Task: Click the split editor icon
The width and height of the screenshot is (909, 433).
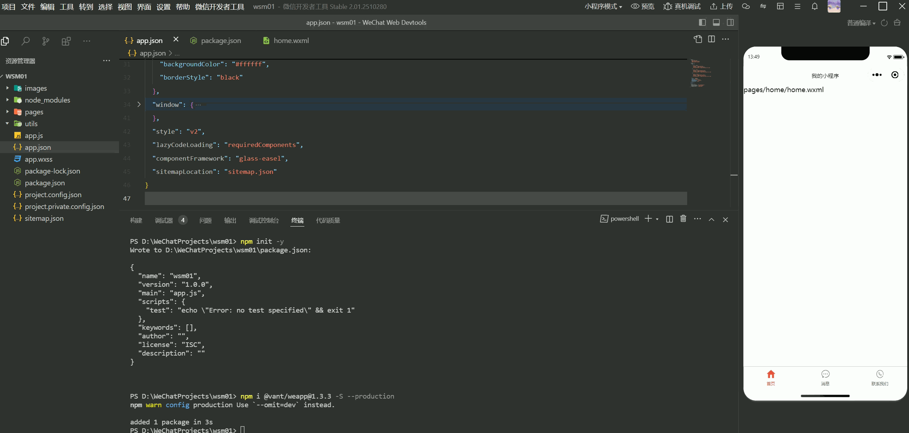Action: click(x=712, y=39)
